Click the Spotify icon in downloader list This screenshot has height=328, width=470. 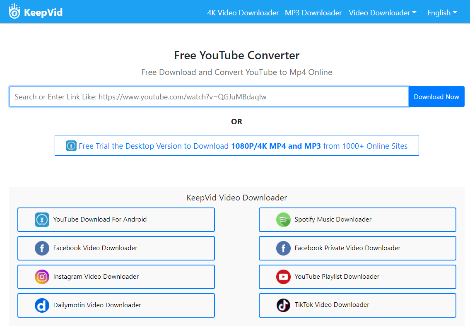283,219
